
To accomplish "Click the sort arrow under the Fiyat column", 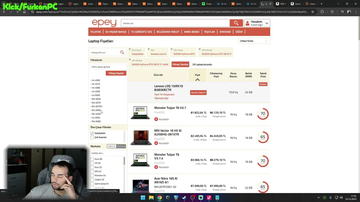I will click(197, 80).
